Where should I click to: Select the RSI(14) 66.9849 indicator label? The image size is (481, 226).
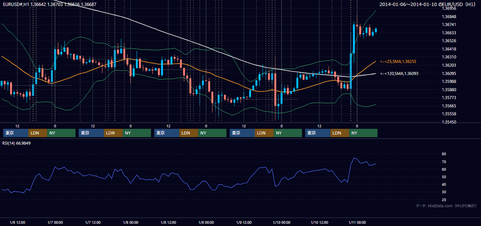(x=17, y=143)
